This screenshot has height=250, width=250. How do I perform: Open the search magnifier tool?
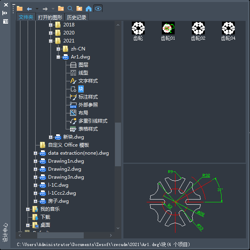coord(70,8)
